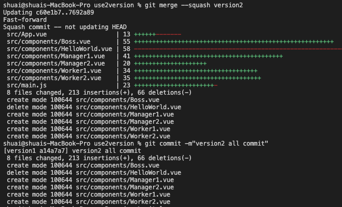Click the git commit -m"version2 all commit" command
Viewport: 342px width, 207px height.
tap(207, 144)
